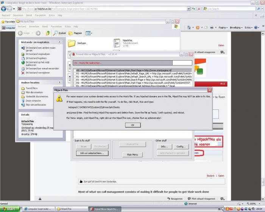This screenshot has height=212, width=265.
Task: Click the Main Menu button in HijackThis
Action: click(x=132, y=154)
